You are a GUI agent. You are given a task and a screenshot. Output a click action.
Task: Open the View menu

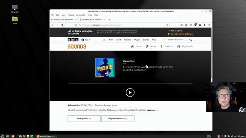[x=64, y=15]
